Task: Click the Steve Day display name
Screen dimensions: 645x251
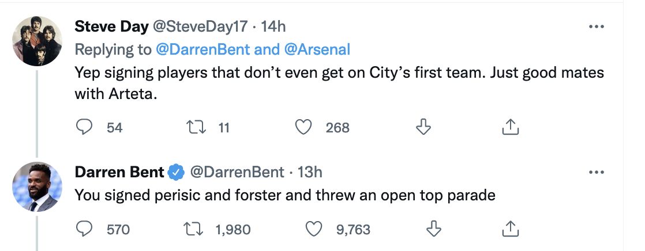Action: [x=111, y=26]
